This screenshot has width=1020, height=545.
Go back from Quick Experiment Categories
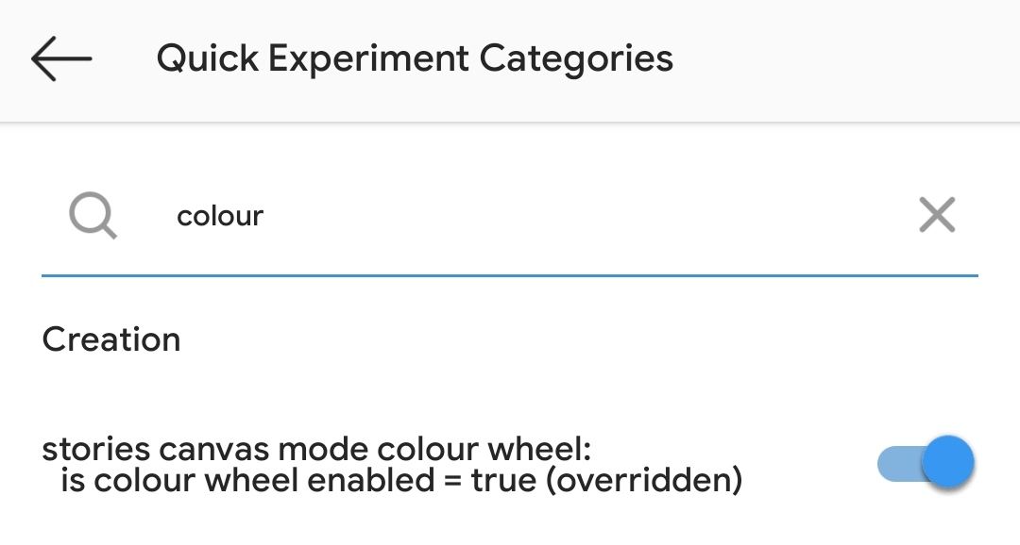(61, 58)
